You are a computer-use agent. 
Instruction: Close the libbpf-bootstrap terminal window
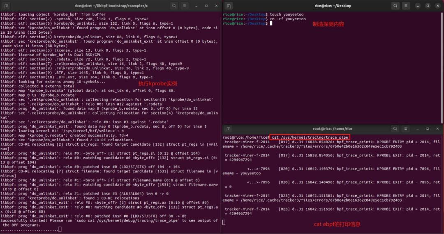pyautogui.click(x=216, y=6)
